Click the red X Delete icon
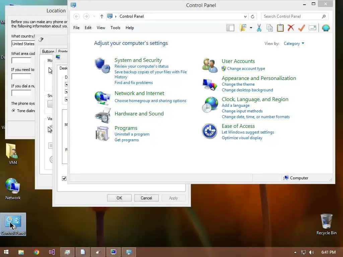This screenshot has height=257, width=343. [x=291, y=28]
